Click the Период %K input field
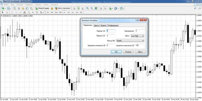The width and height of the screenshot is (202, 101). [x=111, y=31]
